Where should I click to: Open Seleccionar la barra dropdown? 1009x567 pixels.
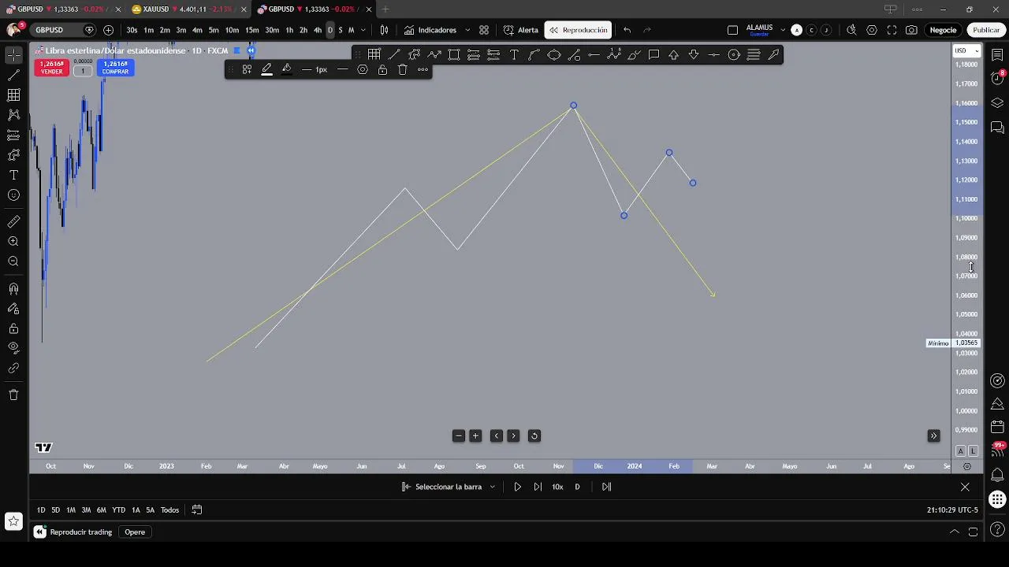click(449, 487)
